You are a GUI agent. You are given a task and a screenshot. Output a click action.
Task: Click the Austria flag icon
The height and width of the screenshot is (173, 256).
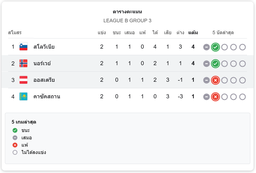[23, 80]
